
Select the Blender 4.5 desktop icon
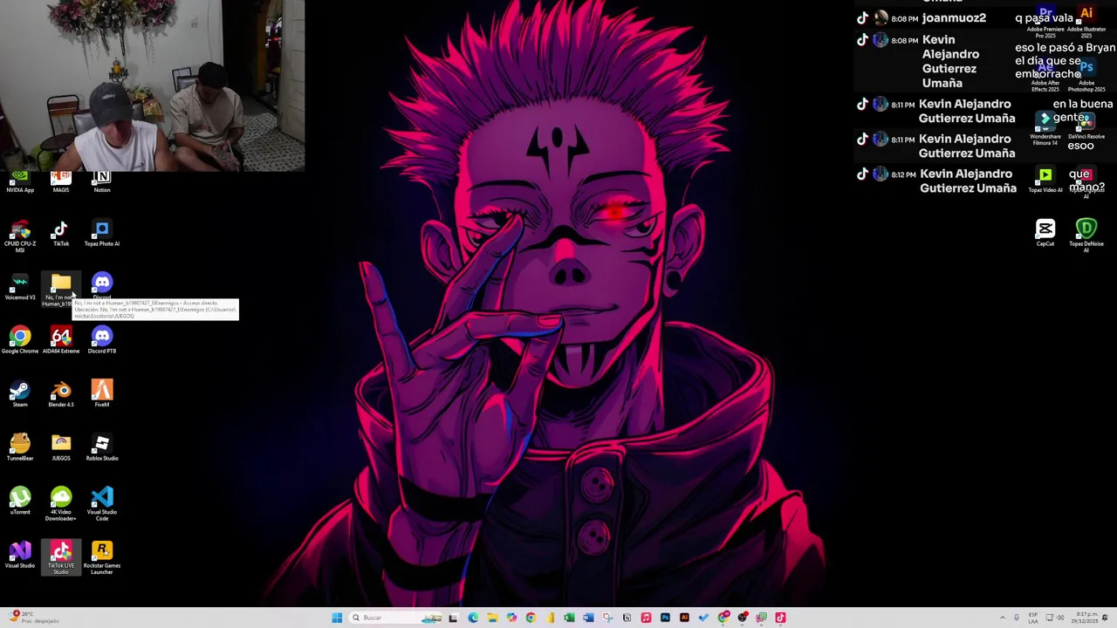(x=61, y=395)
